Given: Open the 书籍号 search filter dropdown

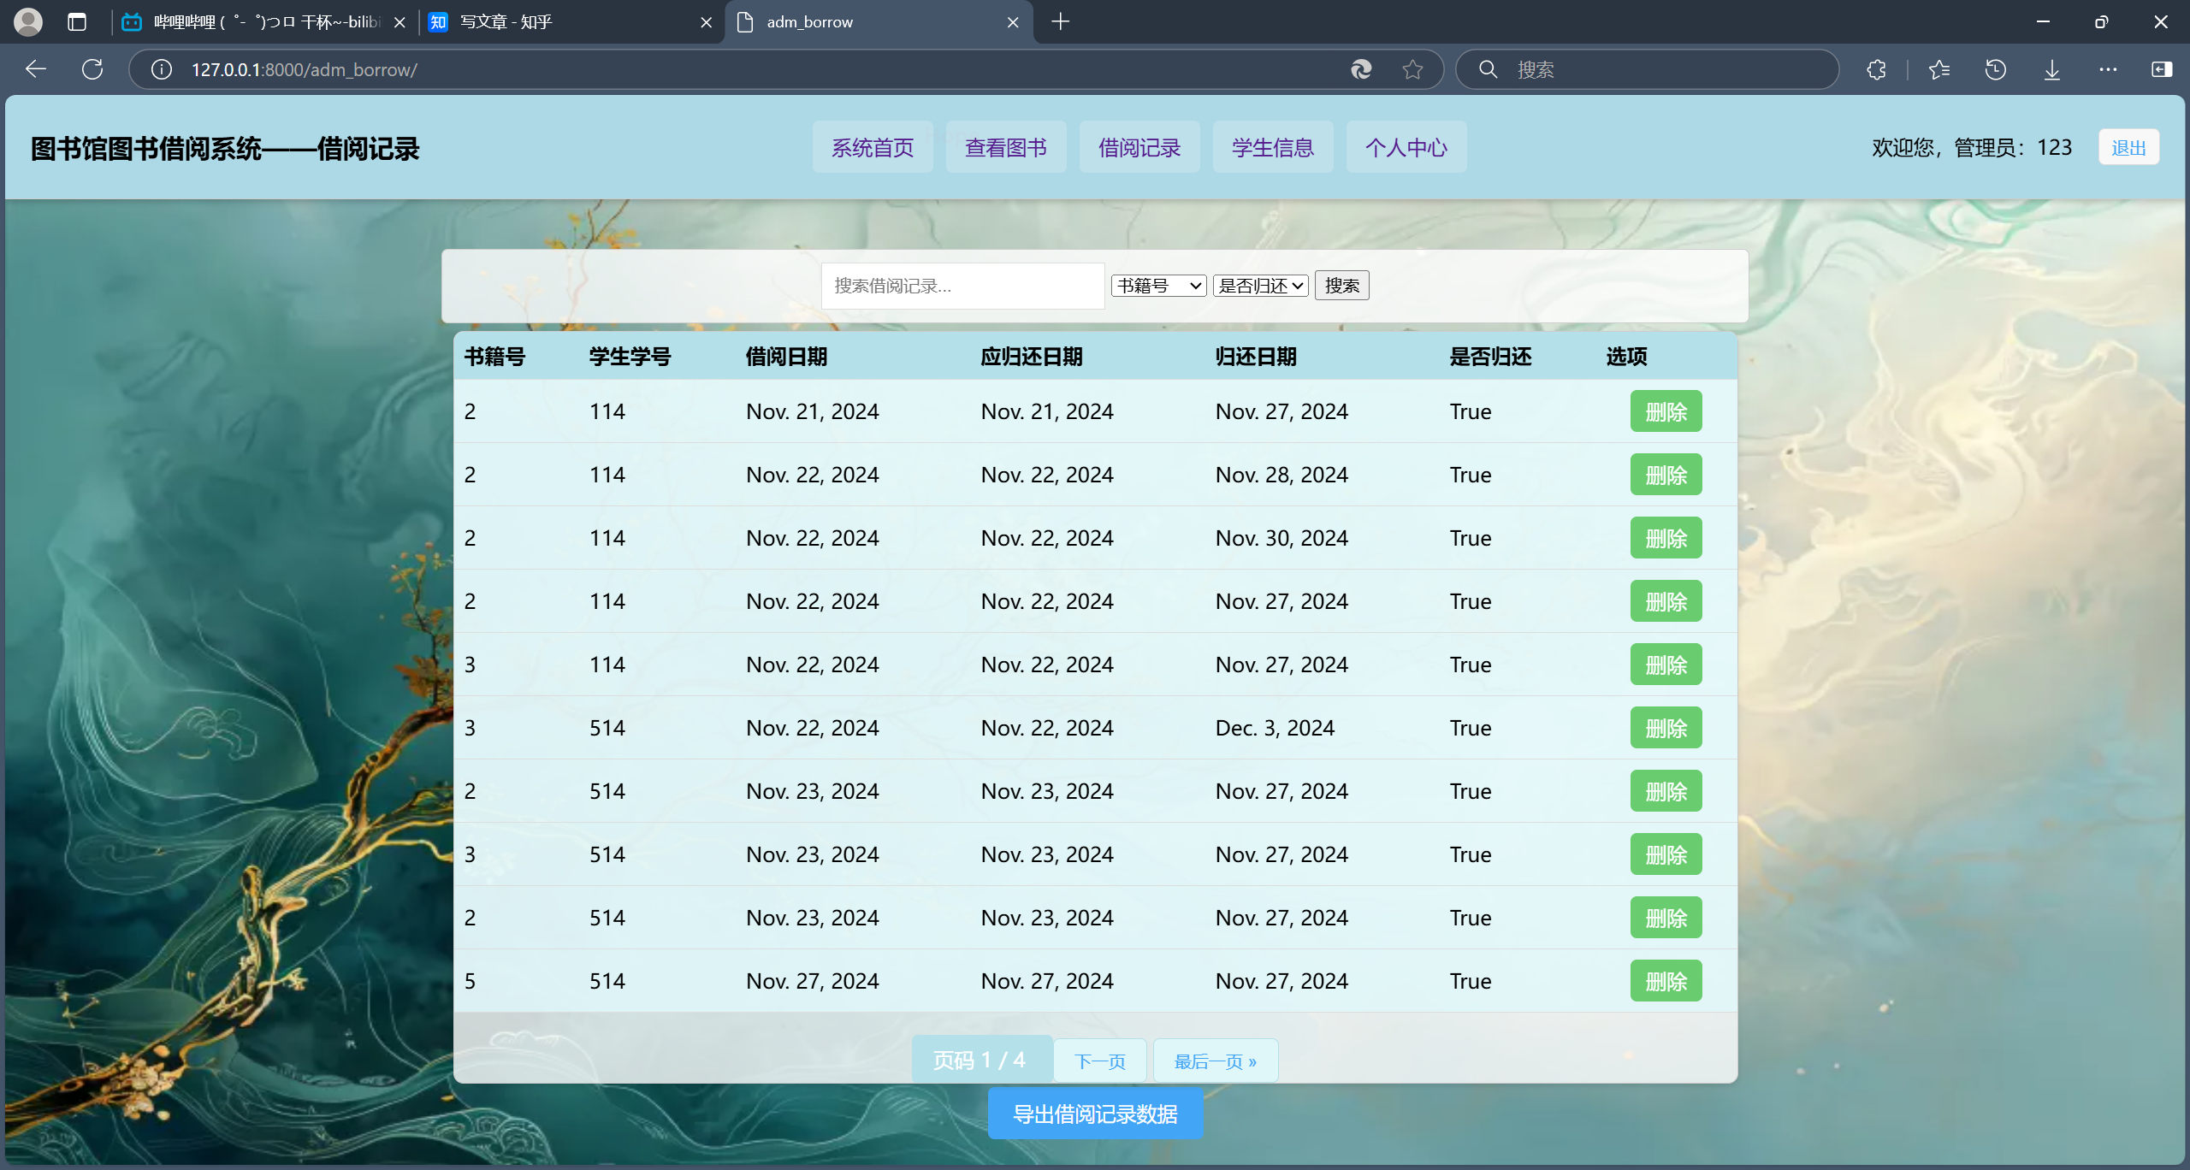Looking at the screenshot, I should (x=1158, y=286).
